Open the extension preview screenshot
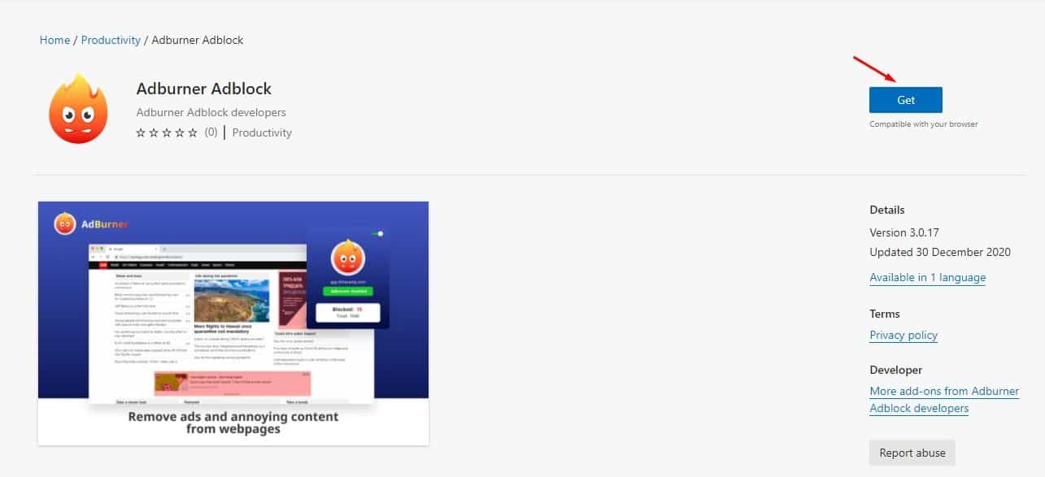 coord(233,323)
